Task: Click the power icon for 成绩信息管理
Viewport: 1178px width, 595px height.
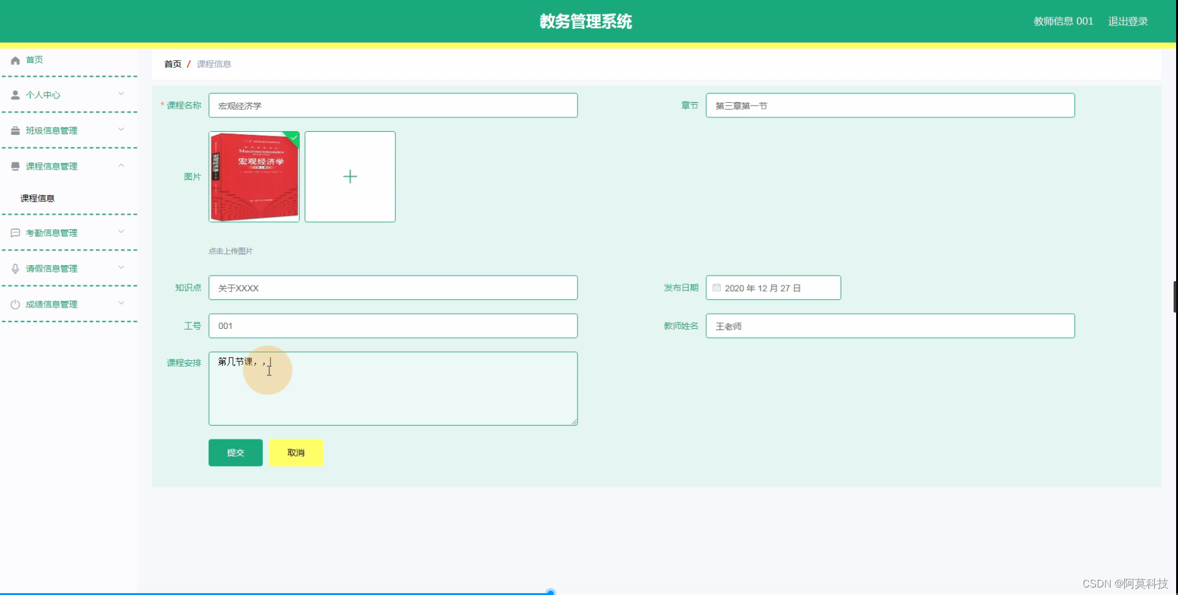Action: 15,304
